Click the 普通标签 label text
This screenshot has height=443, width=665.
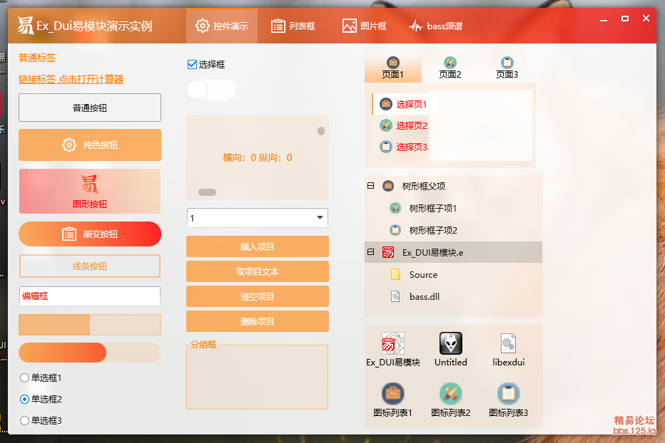(37, 58)
